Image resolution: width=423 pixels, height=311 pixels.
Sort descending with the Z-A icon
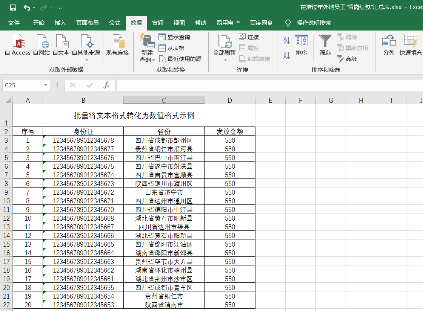pos(286,55)
